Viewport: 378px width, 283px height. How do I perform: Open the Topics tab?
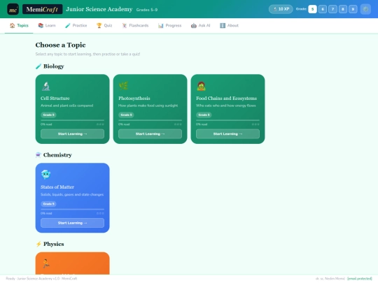[19, 26]
